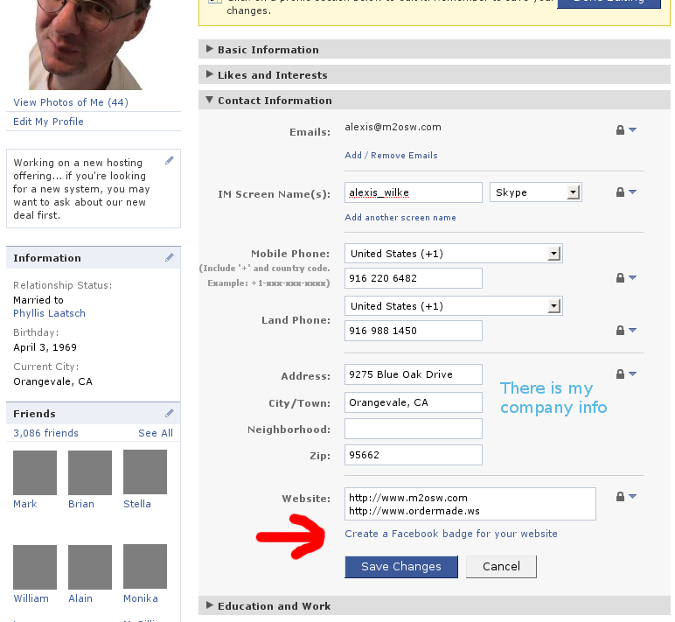Click the William name link
This screenshot has height=622, width=675.
coord(31,598)
